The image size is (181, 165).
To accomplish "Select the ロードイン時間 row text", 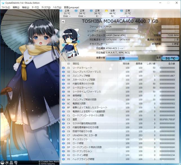I will pyautogui.click(x=80, y=155).
